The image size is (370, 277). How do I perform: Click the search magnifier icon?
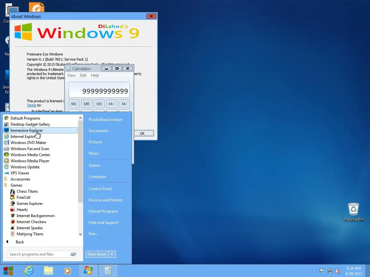[x=73, y=254]
